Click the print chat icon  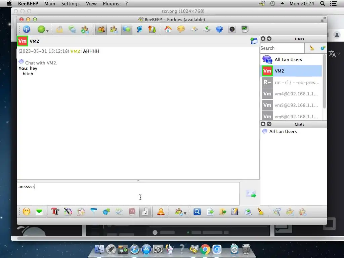pyautogui.click(x=248, y=212)
